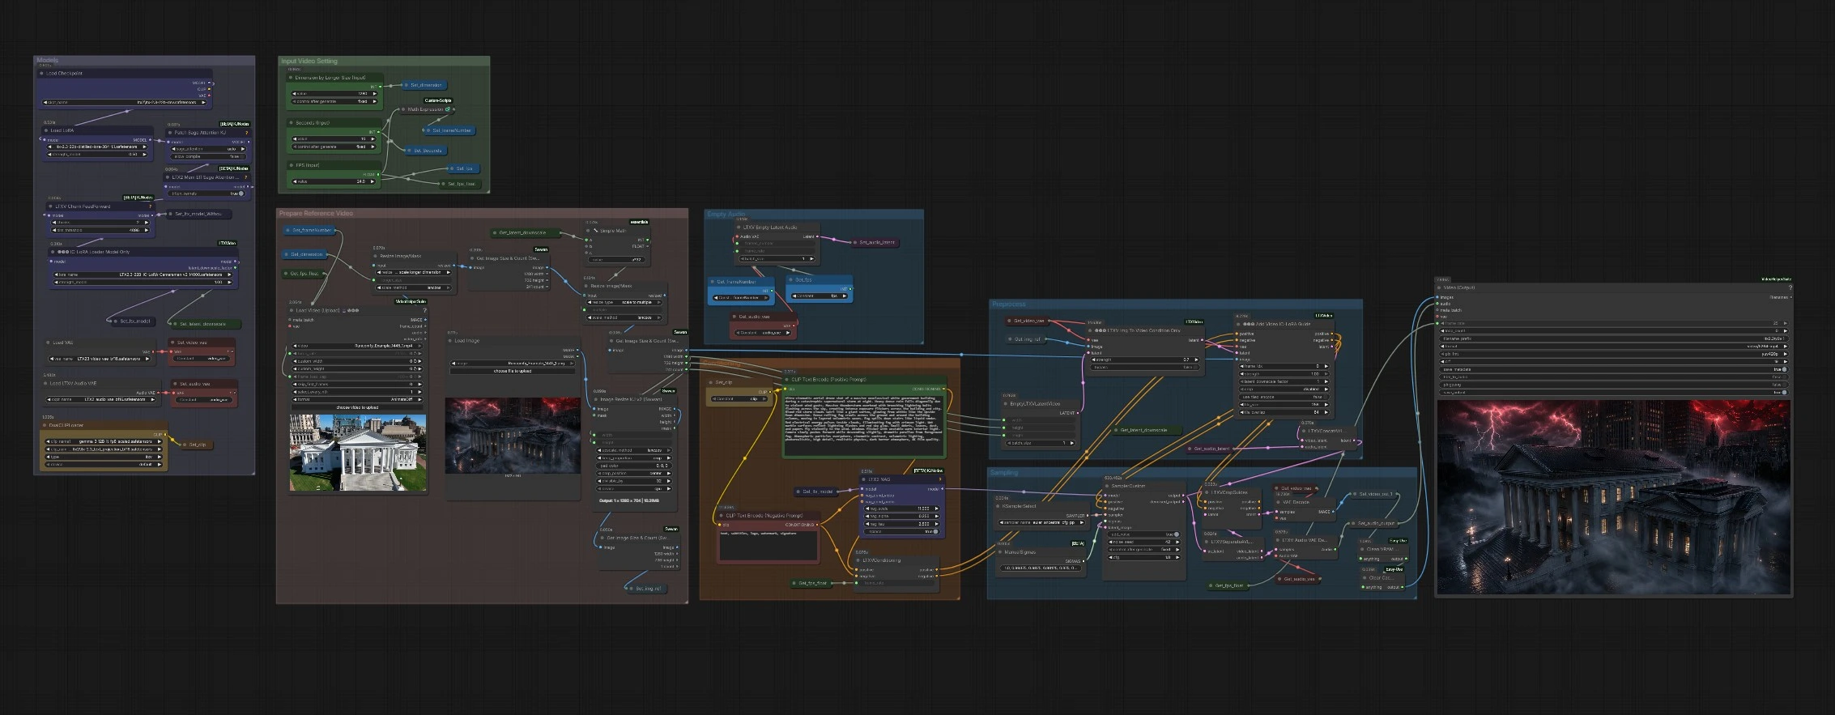Click the green icon on the Math Expression node

(x=447, y=109)
